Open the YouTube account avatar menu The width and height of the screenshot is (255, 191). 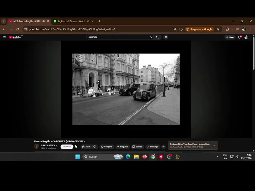246,37
